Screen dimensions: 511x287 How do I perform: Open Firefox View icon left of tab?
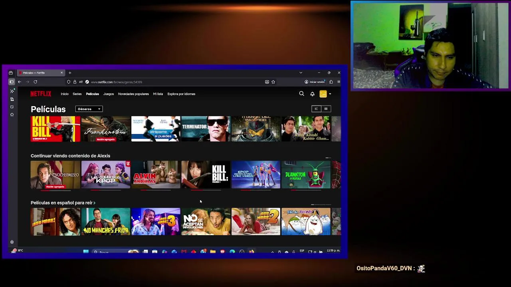11,73
